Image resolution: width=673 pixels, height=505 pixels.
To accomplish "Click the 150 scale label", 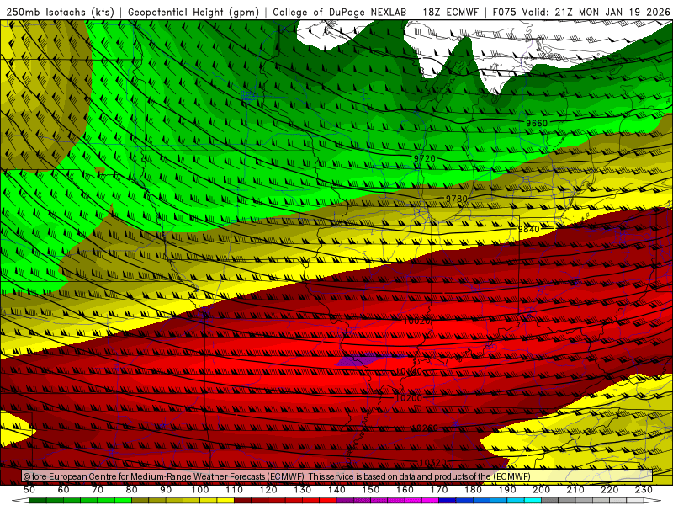I will 371,490.
